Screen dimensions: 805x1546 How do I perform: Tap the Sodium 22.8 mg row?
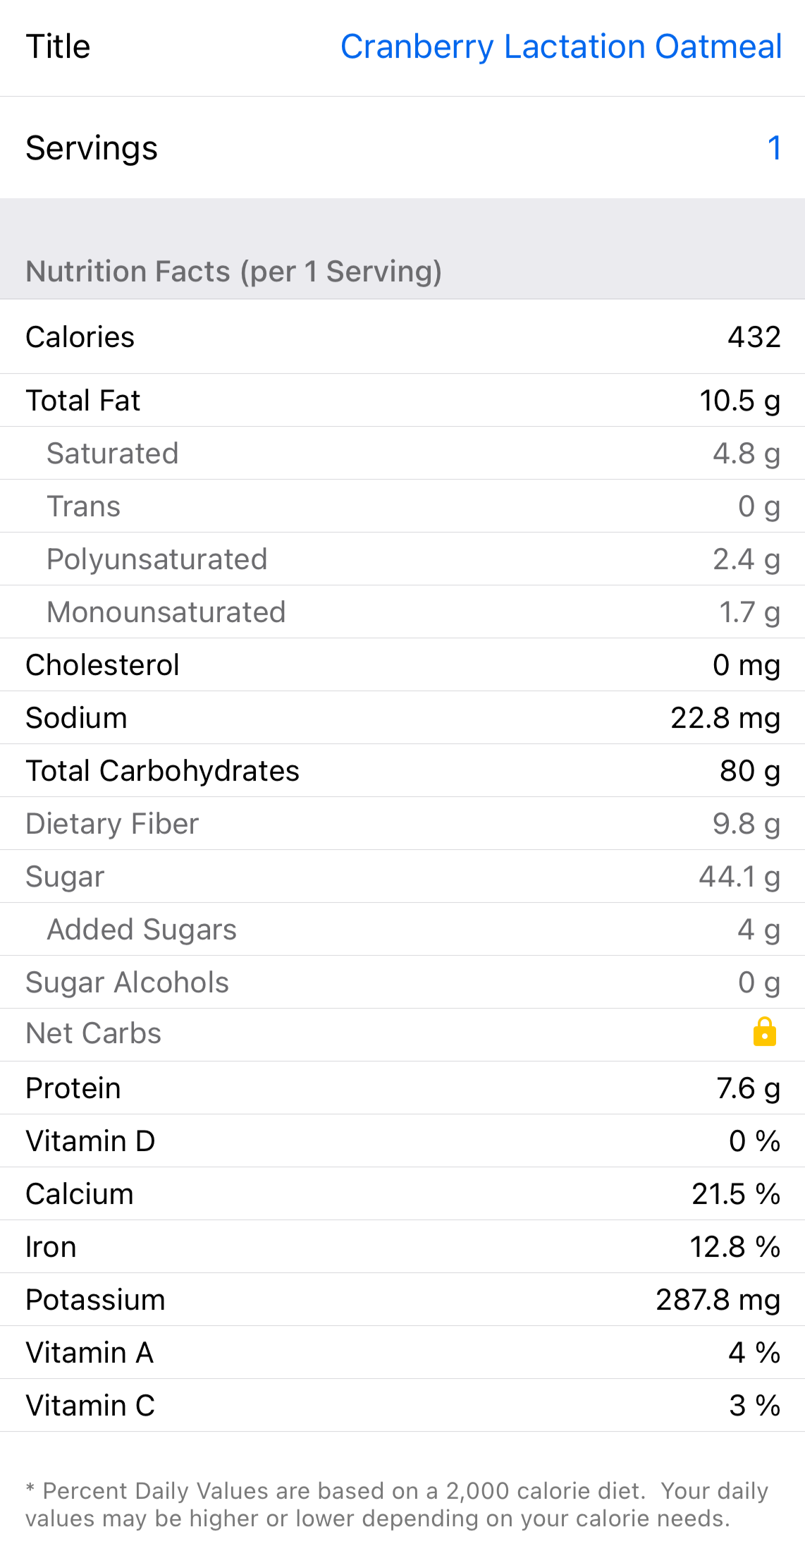point(402,718)
